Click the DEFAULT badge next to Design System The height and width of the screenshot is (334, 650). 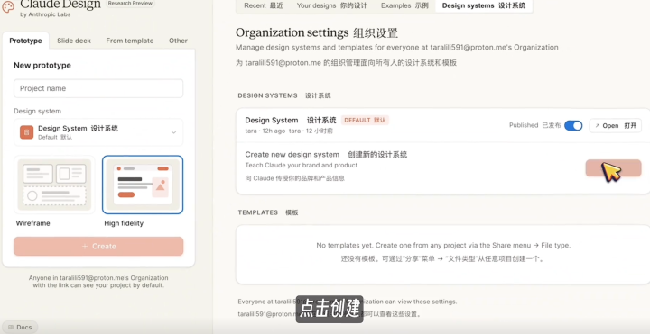pyautogui.click(x=365, y=121)
